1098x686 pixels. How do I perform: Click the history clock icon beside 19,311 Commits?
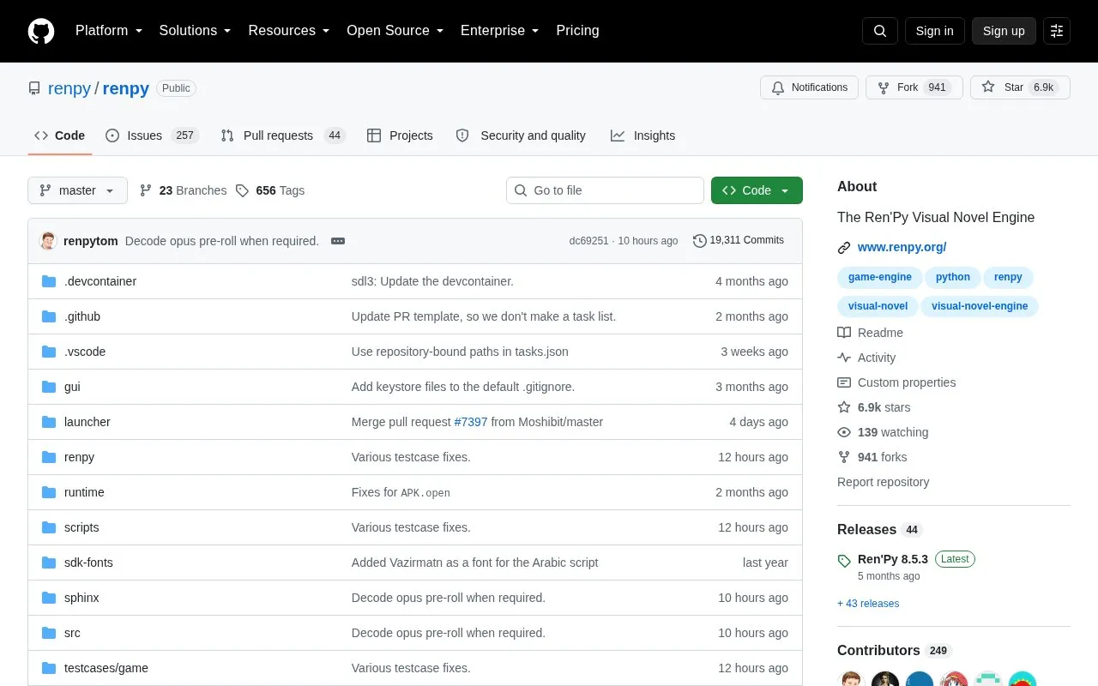pyautogui.click(x=700, y=241)
